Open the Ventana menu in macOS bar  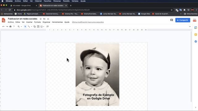(75, 1)
